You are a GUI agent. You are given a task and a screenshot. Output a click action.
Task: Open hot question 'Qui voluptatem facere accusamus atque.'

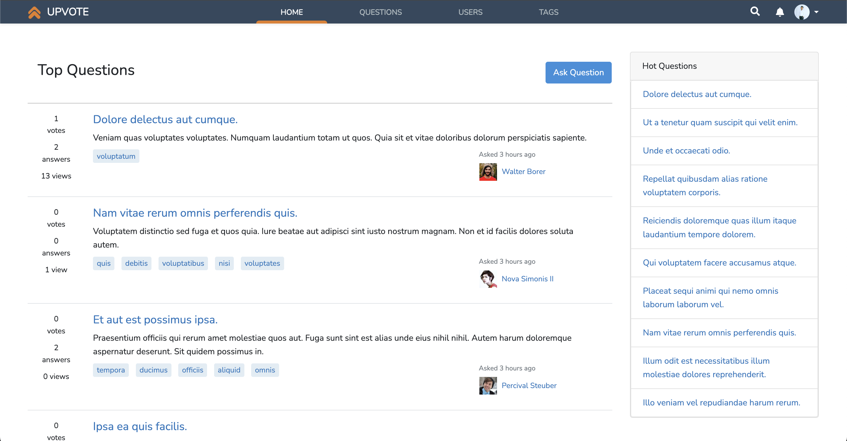click(x=719, y=263)
